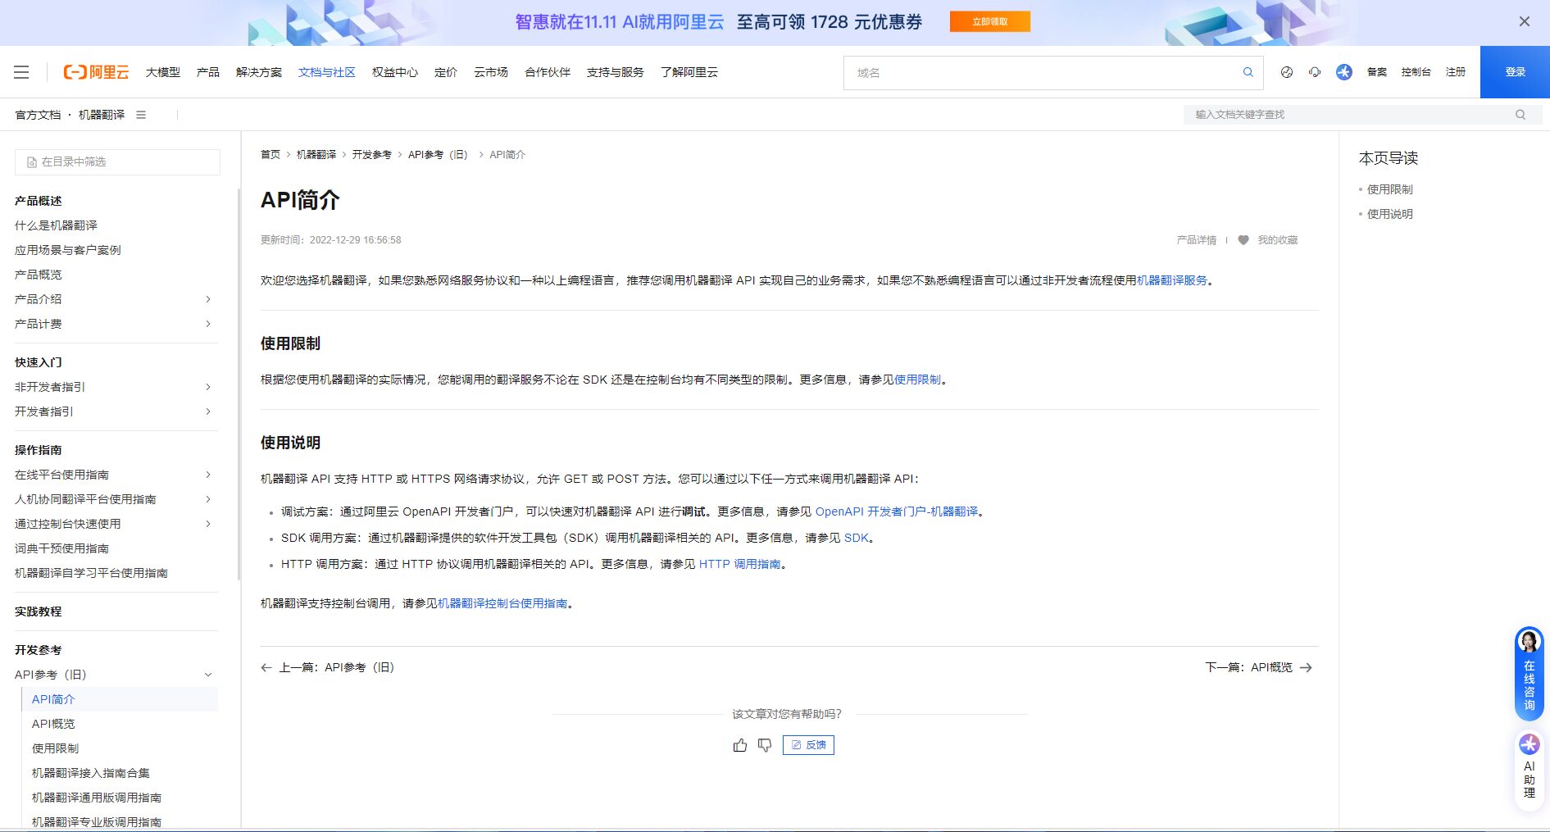Click the headset customer support icon
The height and width of the screenshot is (832, 1550).
pyautogui.click(x=1315, y=72)
